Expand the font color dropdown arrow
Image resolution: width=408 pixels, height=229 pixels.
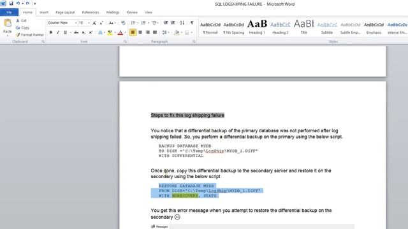pyautogui.click(x=125, y=32)
